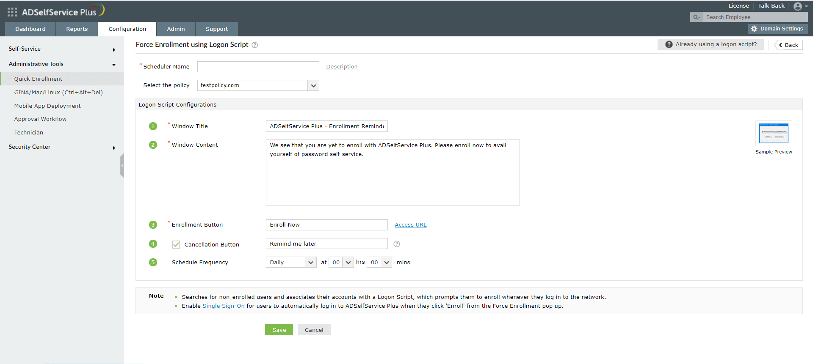Click the Scheduler Name input field
The height and width of the screenshot is (364, 813).
[258, 67]
